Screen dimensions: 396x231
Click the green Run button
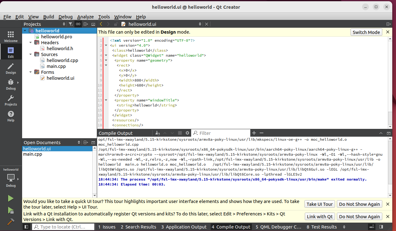11,198
